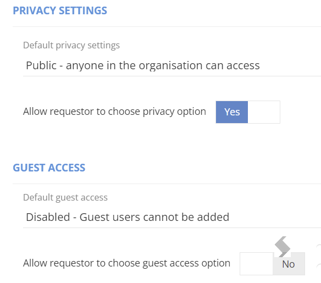The width and height of the screenshot is (321, 283).
Task: Click the 'Default guest access' field label
Action: [65, 197]
